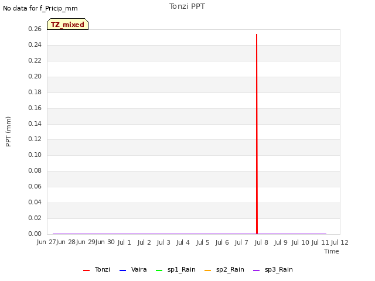The height and width of the screenshot is (281, 375).
Task: Toggle the Tonzi series in the legend
Action: pyautogui.click(x=97, y=269)
